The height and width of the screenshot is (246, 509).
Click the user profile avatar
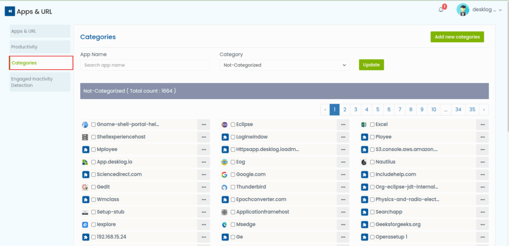[463, 10]
